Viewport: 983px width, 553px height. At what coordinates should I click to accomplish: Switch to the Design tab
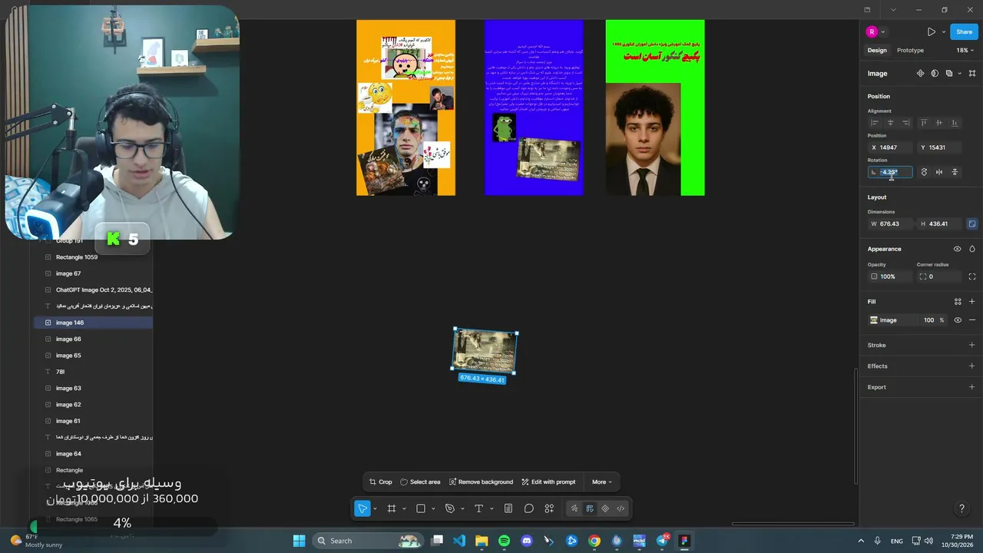point(877,51)
